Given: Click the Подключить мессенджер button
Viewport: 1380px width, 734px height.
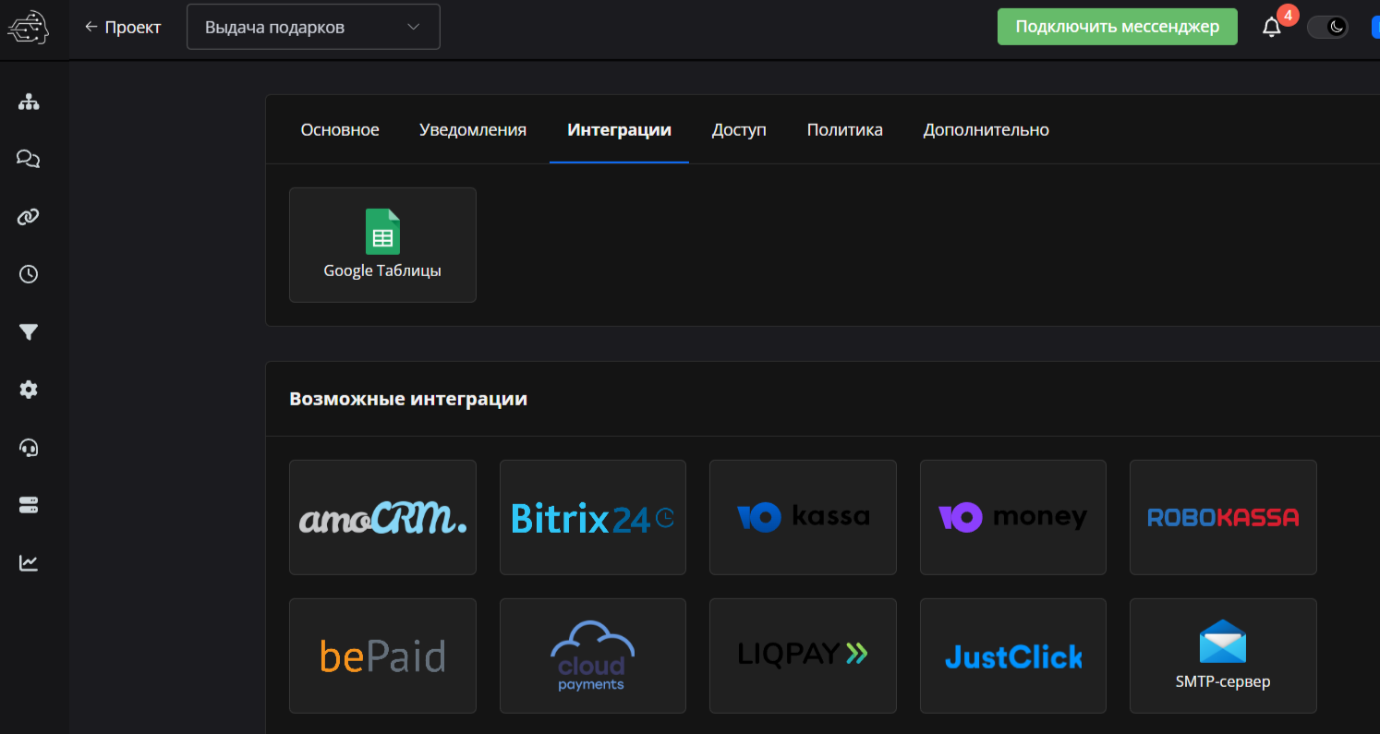Looking at the screenshot, I should pyautogui.click(x=1117, y=27).
